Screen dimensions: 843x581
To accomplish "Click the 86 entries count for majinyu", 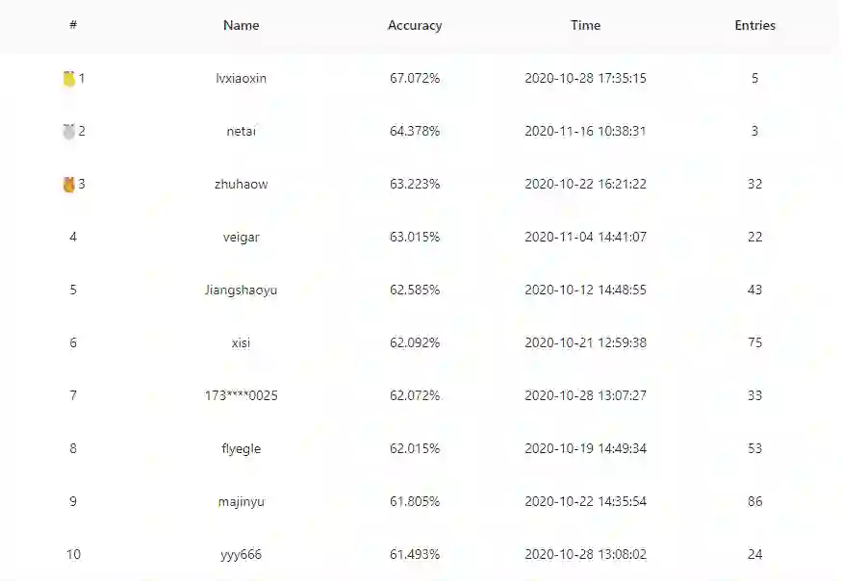I will [754, 502].
